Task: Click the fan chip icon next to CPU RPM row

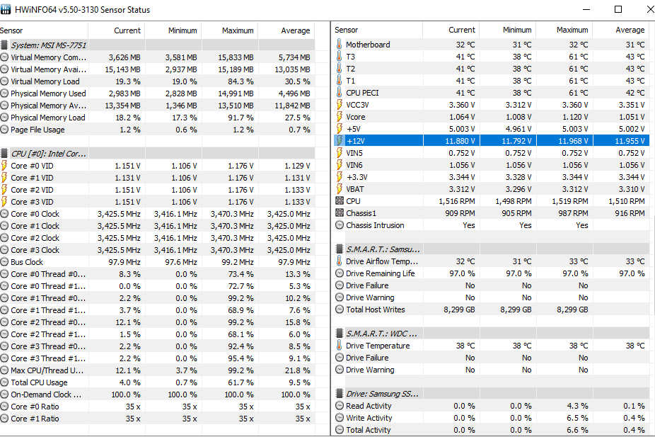Action: [339, 201]
